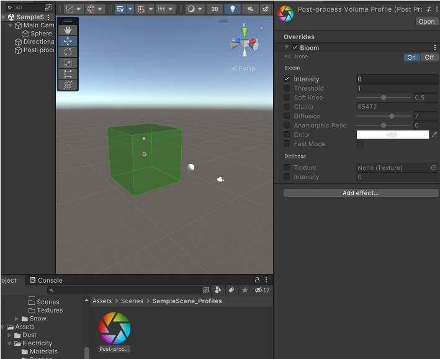Viewport: 440px width, 359px height.
Task: Collapse the Bloom override foldout
Action: (287, 47)
